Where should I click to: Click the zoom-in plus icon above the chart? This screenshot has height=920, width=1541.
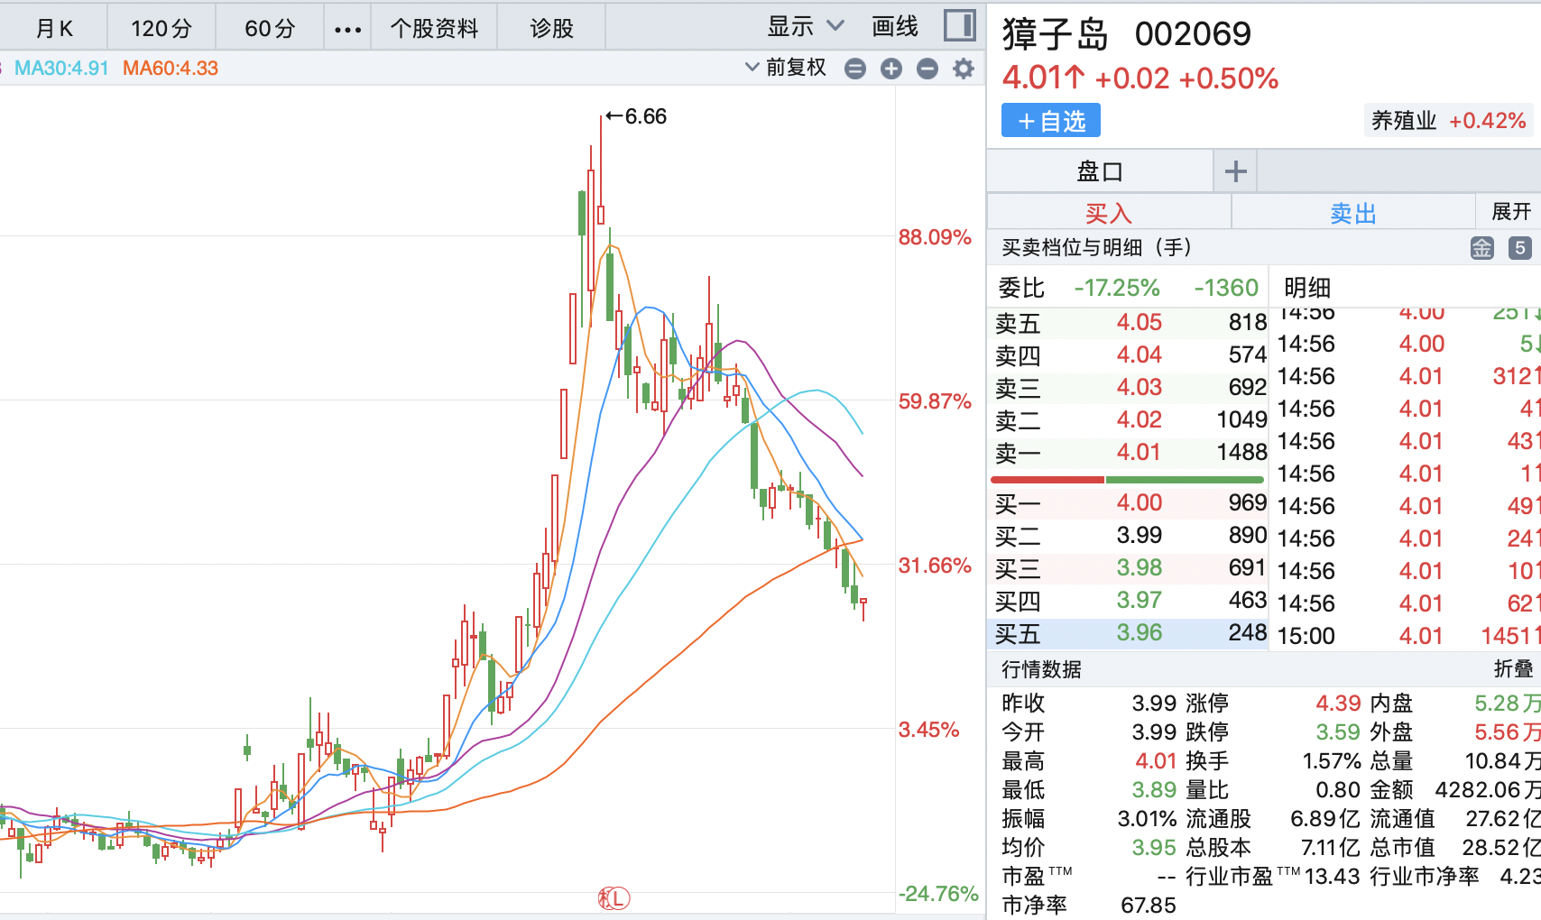(x=891, y=68)
